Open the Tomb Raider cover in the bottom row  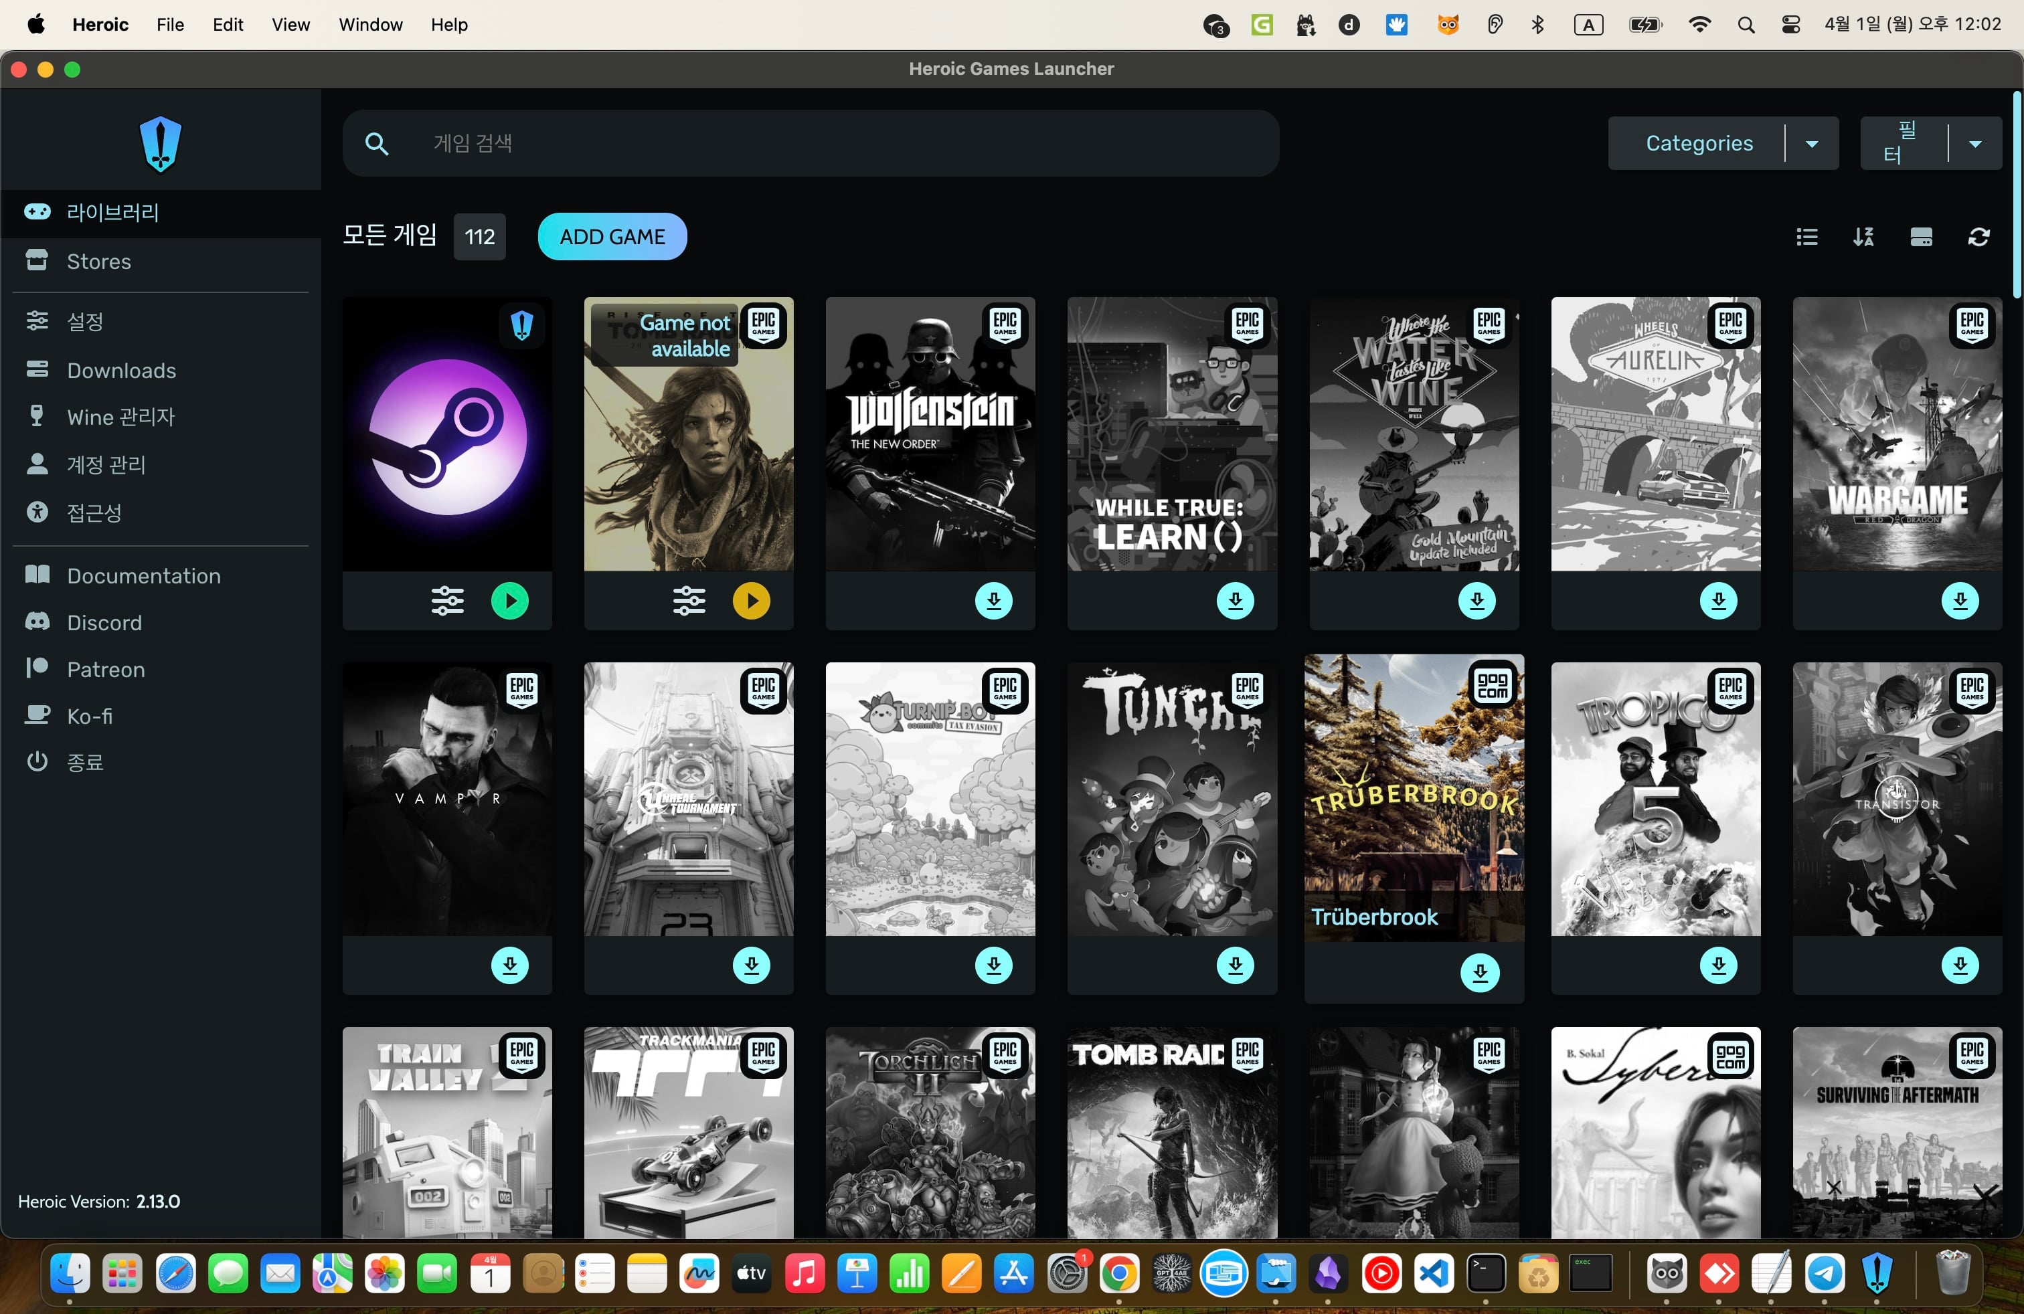coord(1172,1132)
